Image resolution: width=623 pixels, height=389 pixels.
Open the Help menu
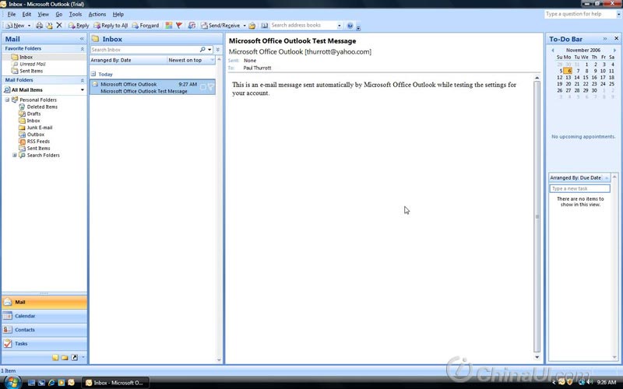(x=118, y=14)
